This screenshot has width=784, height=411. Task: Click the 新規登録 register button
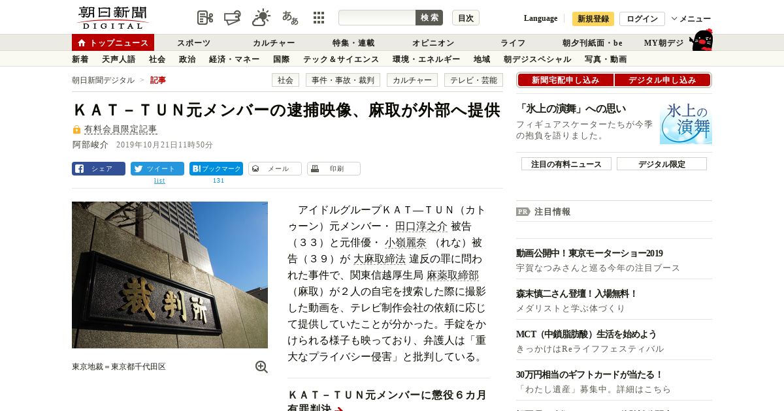click(x=593, y=18)
